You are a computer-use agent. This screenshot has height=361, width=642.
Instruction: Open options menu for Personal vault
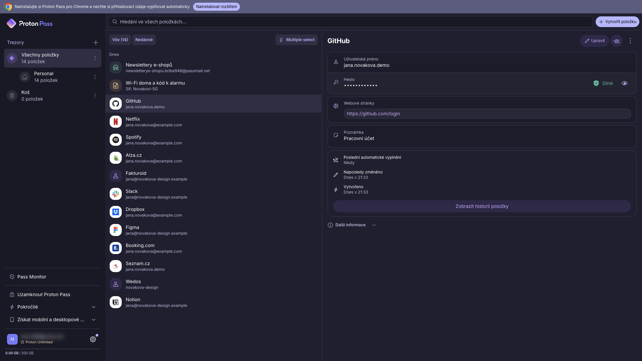[95, 77]
